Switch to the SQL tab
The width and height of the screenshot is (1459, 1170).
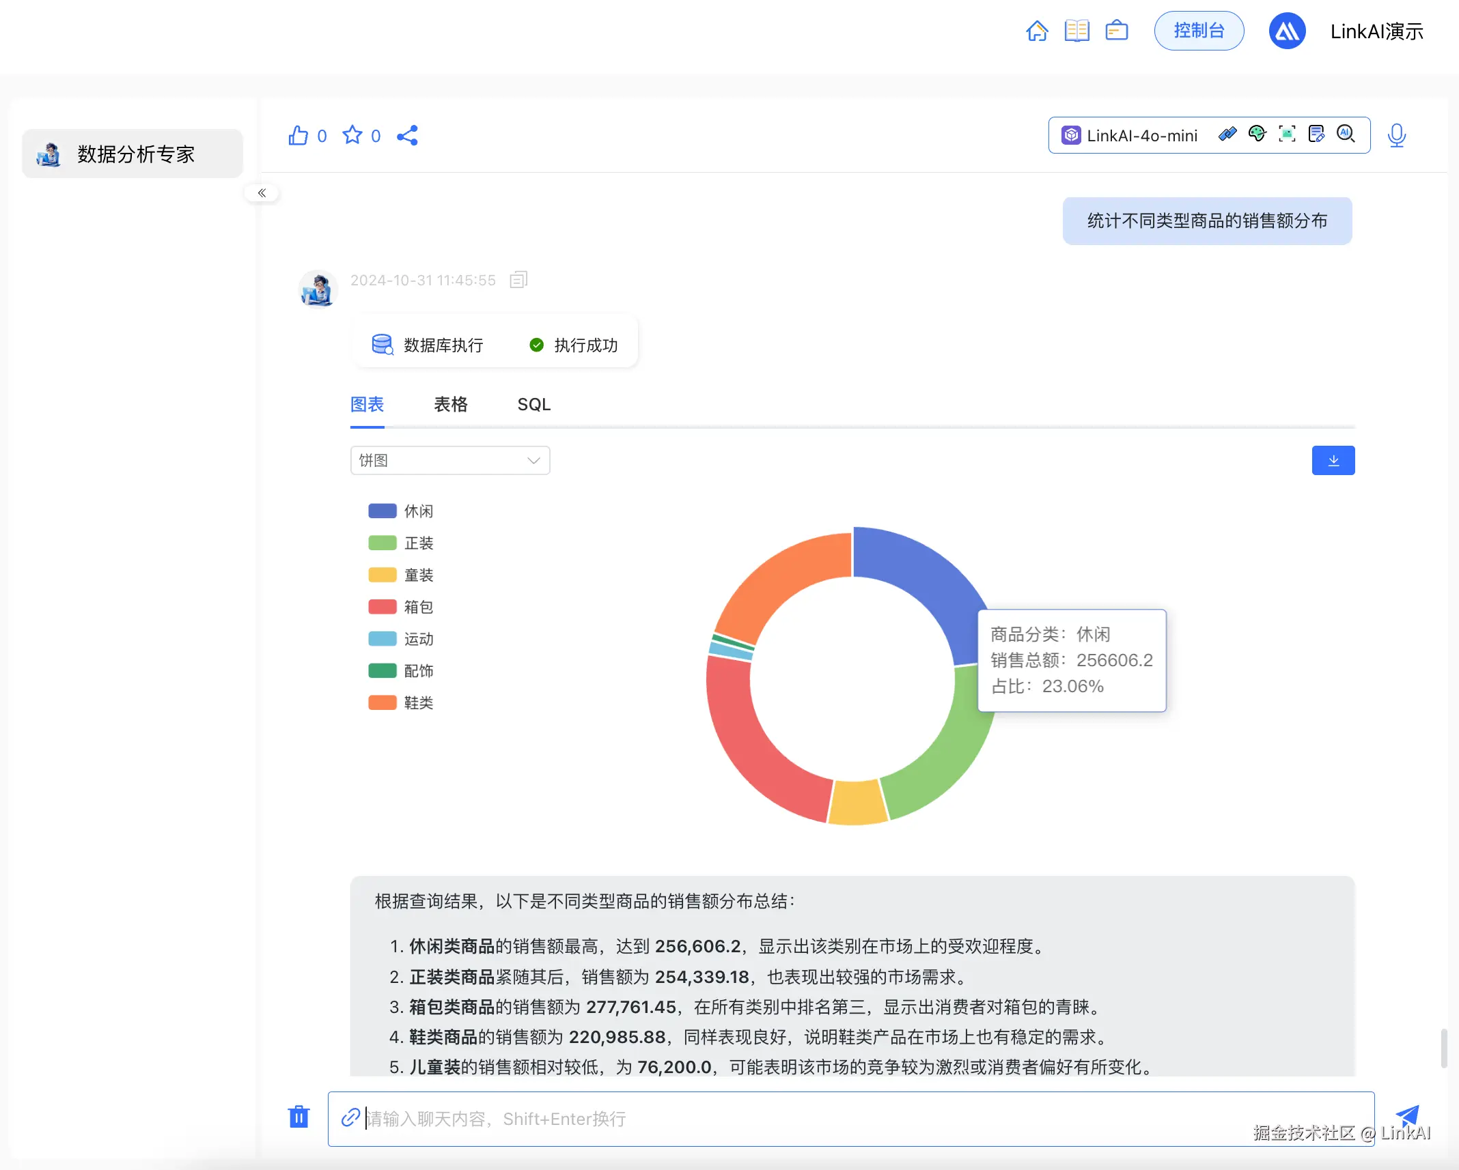pyautogui.click(x=533, y=404)
